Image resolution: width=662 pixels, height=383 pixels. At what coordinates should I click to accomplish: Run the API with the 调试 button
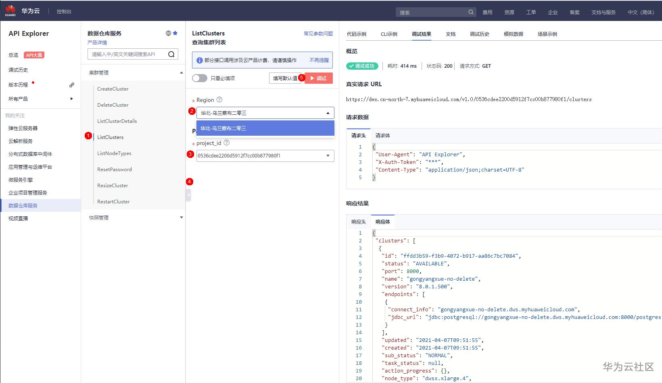tap(319, 78)
